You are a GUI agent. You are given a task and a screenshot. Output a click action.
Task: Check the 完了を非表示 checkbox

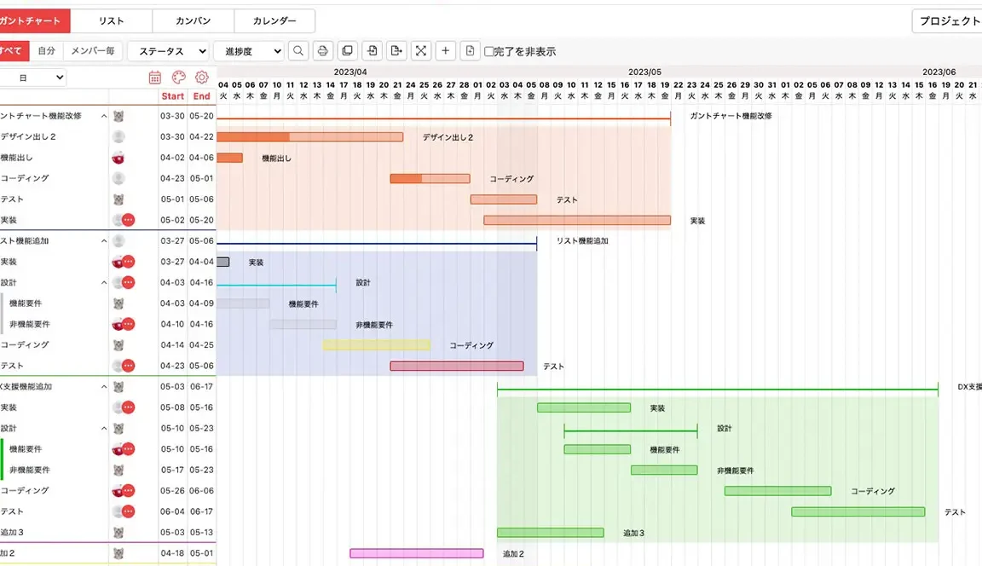click(489, 51)
